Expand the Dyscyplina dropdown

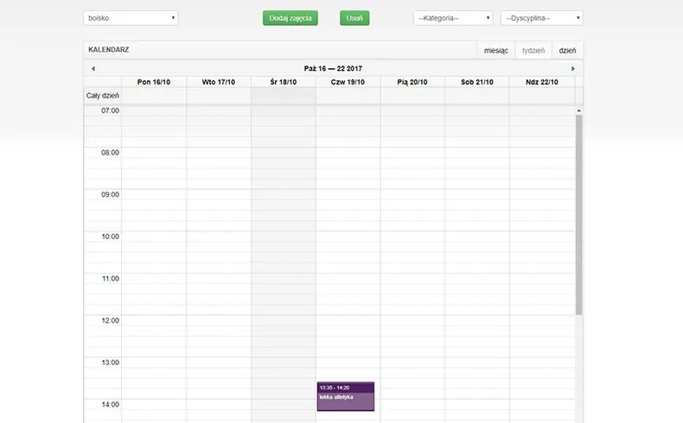[541, 18]
